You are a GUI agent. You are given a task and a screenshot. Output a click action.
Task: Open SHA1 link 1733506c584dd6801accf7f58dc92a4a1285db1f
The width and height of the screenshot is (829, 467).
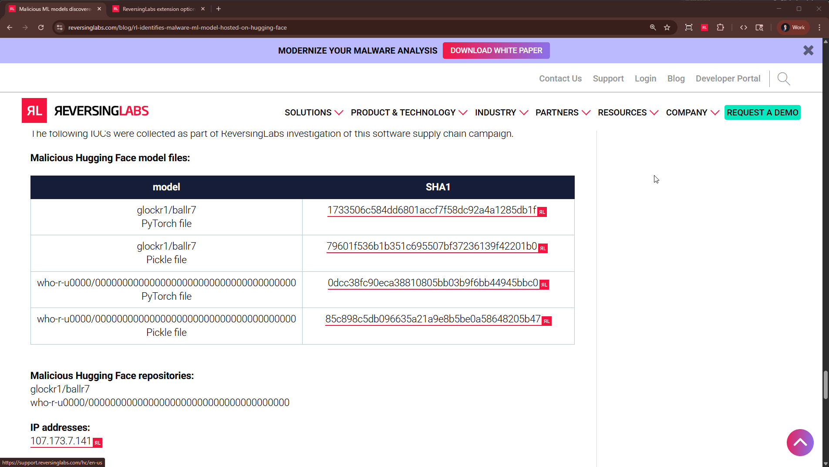coord(432,210)
